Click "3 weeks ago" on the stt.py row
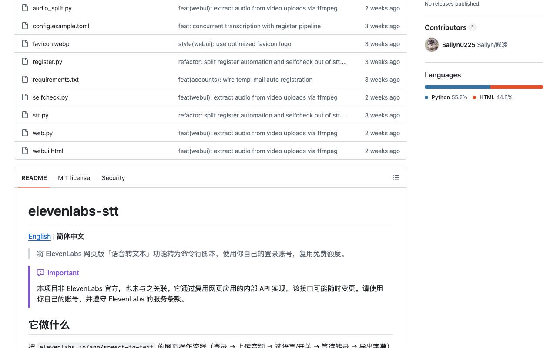 click(383, 115)
